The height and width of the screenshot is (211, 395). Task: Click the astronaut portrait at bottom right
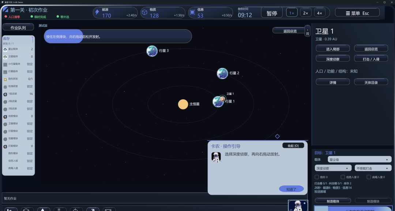298,206
